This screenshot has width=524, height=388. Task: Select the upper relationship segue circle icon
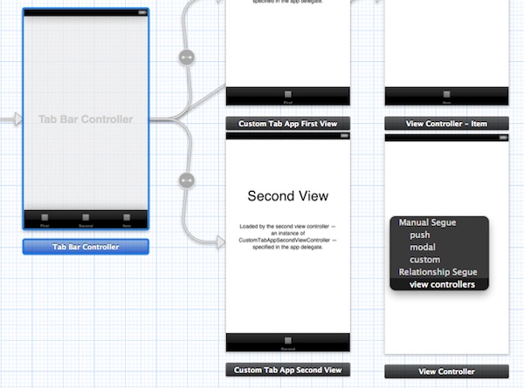(185, 57)
